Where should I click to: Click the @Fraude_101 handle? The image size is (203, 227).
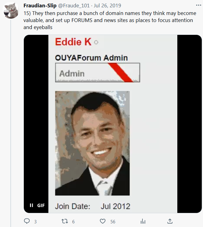click(74, 6)
